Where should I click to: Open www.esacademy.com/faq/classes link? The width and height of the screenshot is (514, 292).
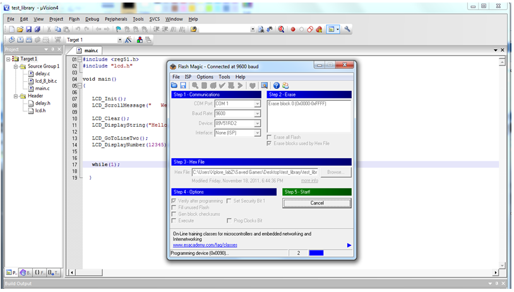pos(205,245)
